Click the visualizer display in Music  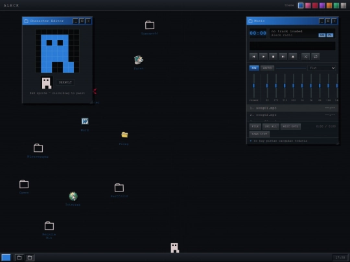coord(292,46)
